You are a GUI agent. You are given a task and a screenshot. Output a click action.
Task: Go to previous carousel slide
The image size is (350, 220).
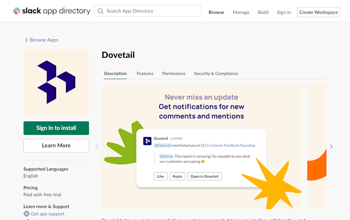point(97,147)
